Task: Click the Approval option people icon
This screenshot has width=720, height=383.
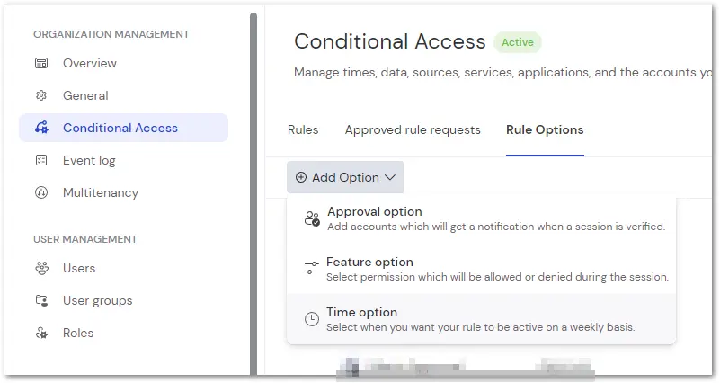Action: pos(312,218)
